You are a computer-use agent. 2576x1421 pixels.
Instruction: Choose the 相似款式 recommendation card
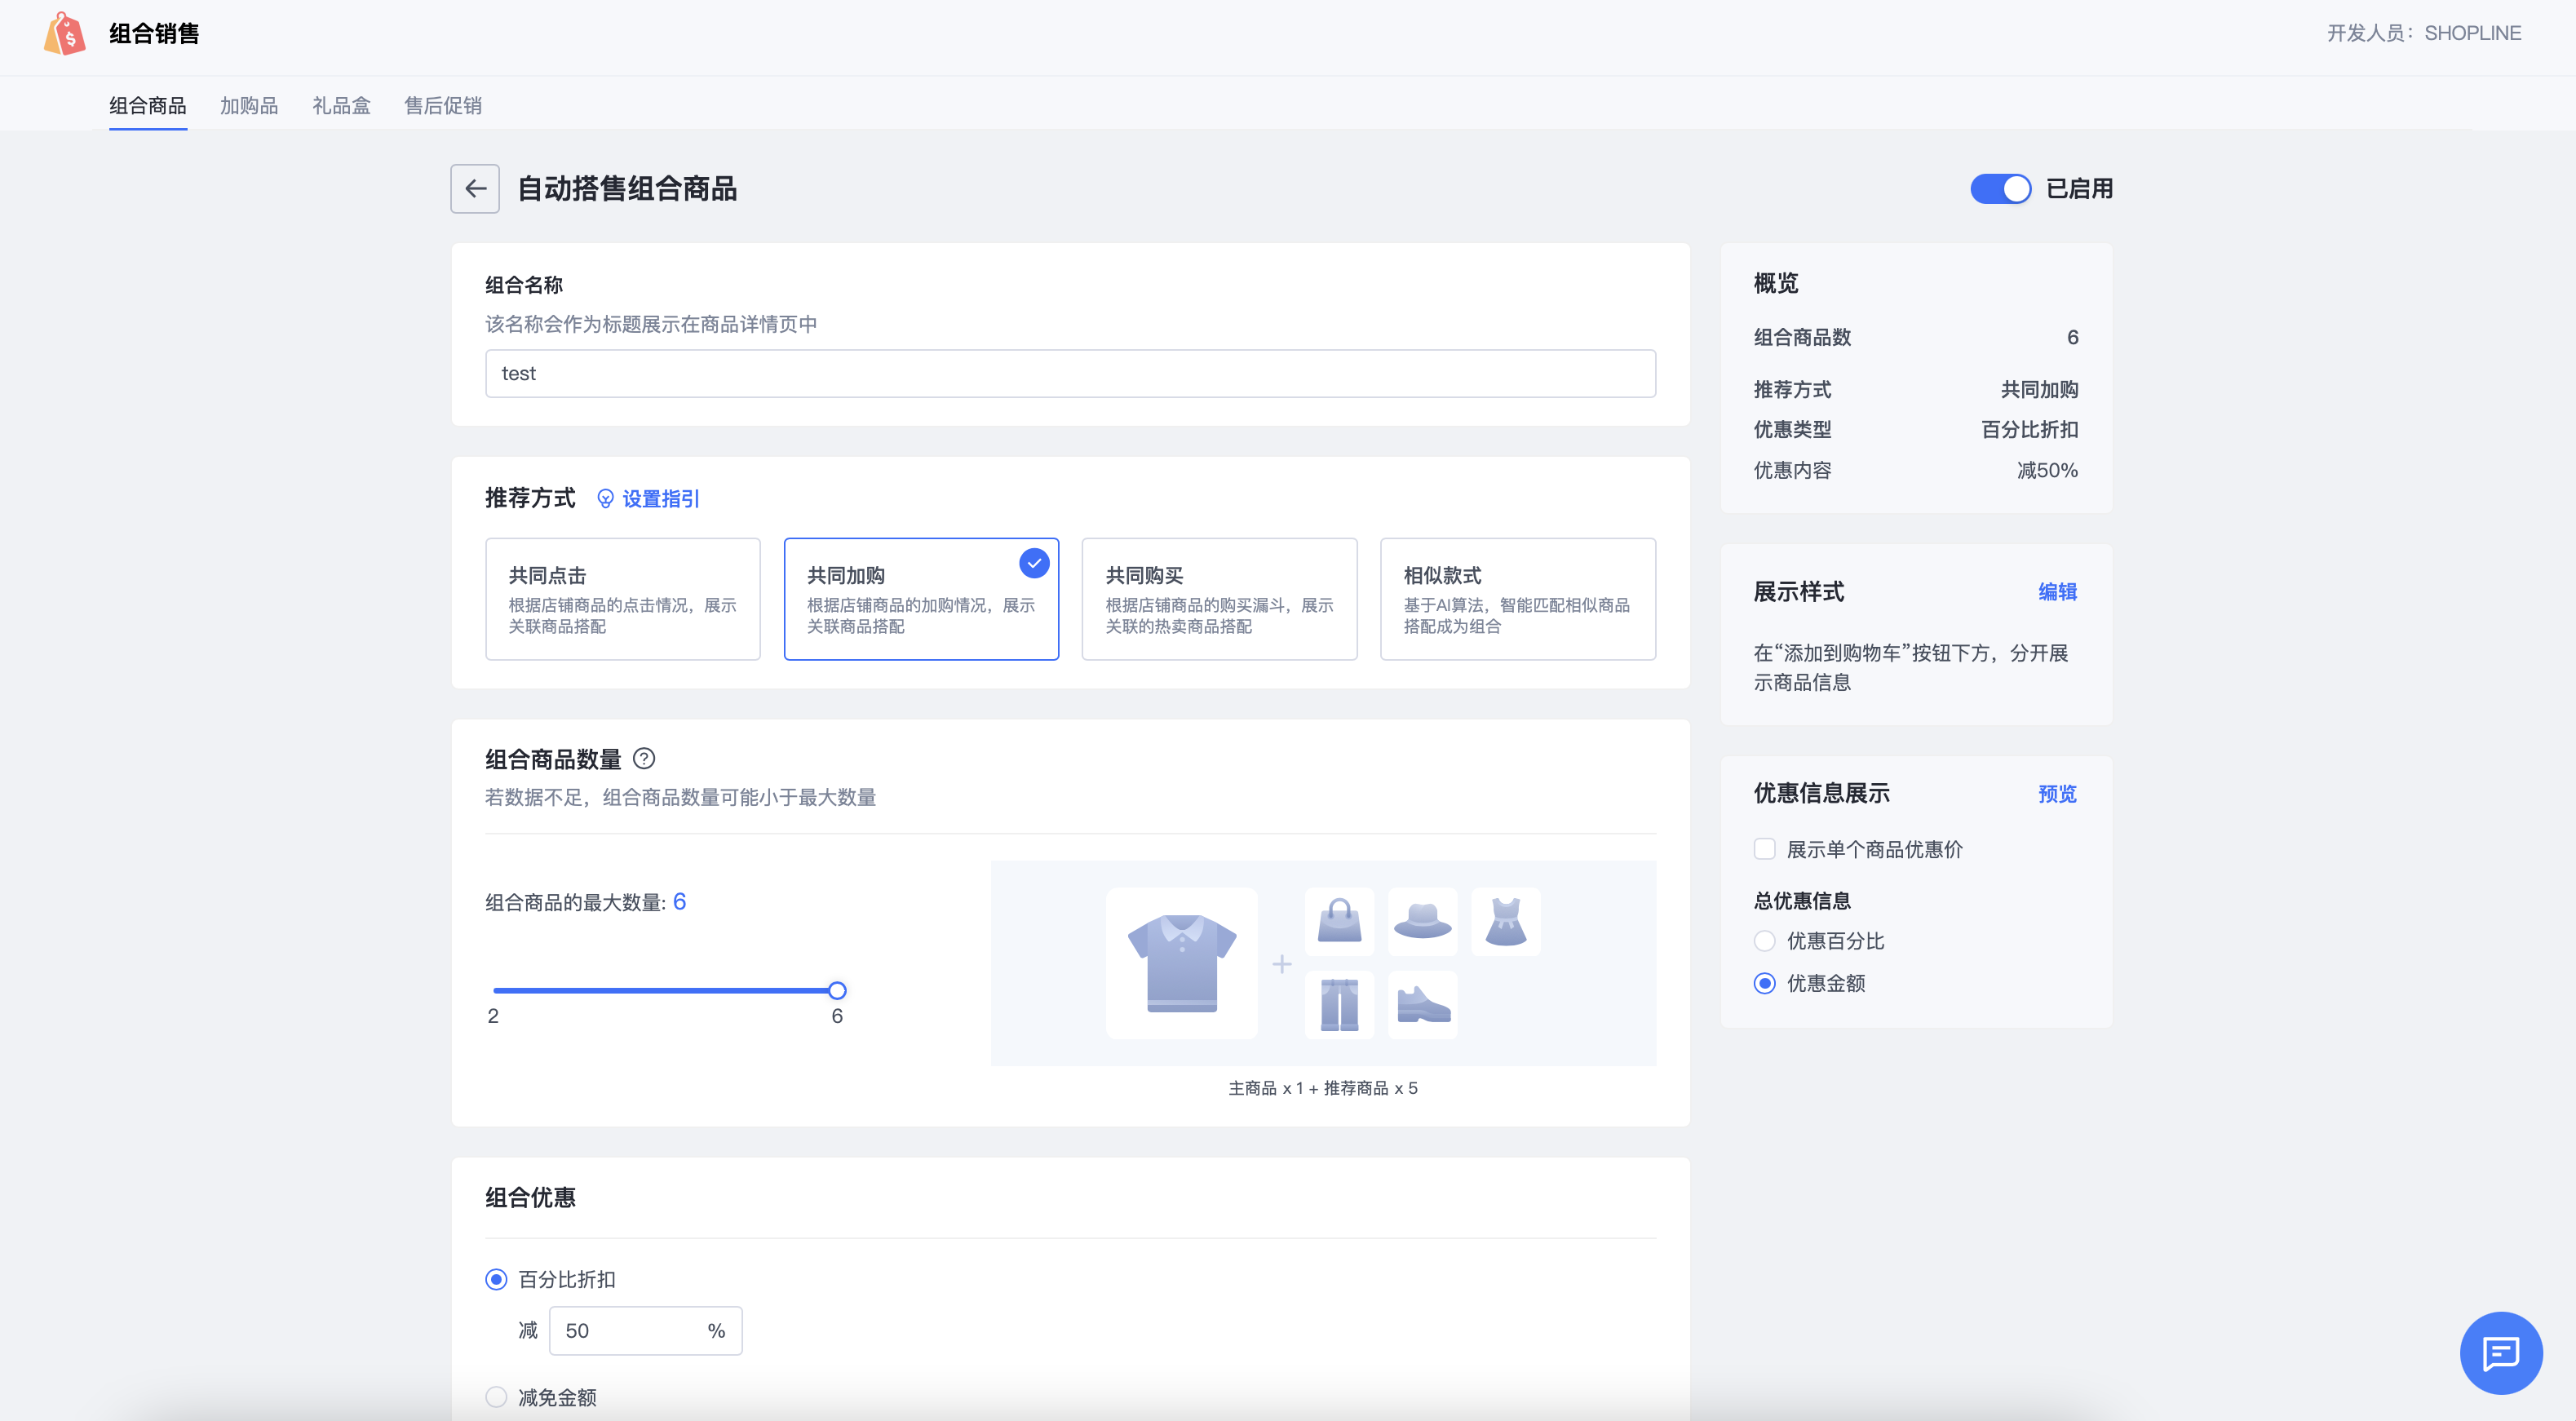[x=1517, y=599]
